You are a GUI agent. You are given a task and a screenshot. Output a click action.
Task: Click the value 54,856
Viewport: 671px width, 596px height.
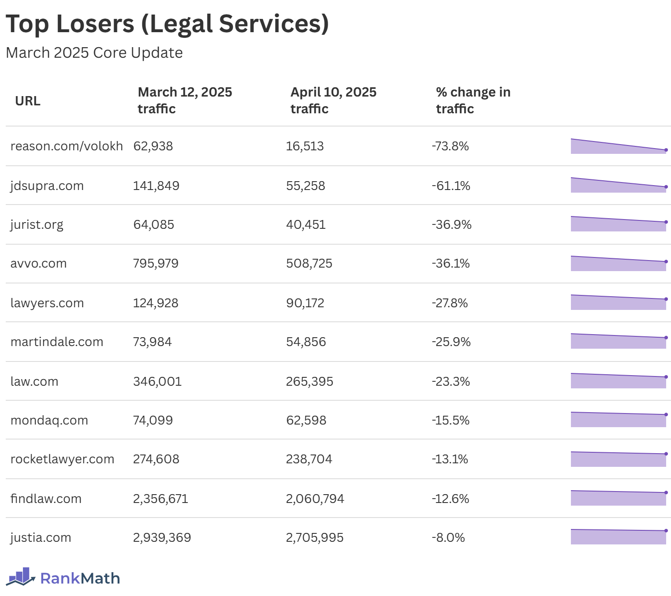[306, 342]
